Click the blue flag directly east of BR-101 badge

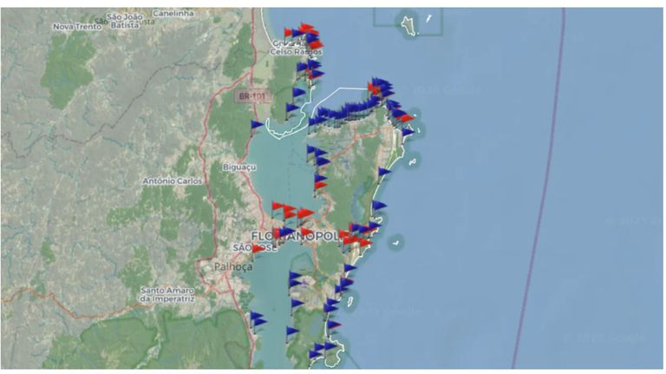(298, 92)
